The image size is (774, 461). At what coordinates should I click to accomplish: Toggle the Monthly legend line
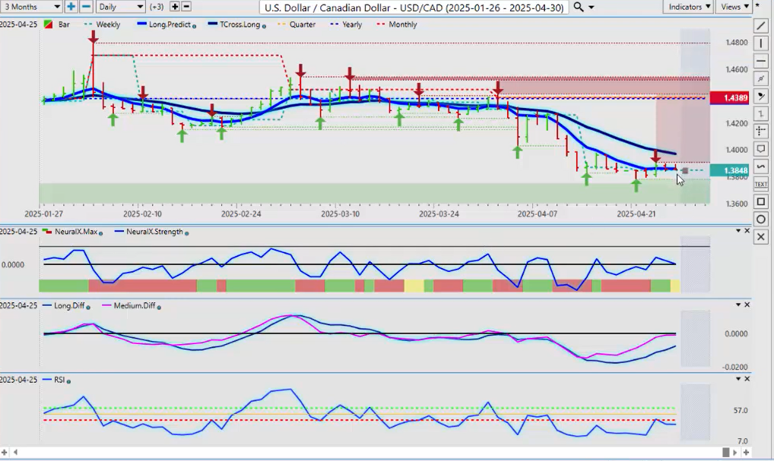click(401, 24)
